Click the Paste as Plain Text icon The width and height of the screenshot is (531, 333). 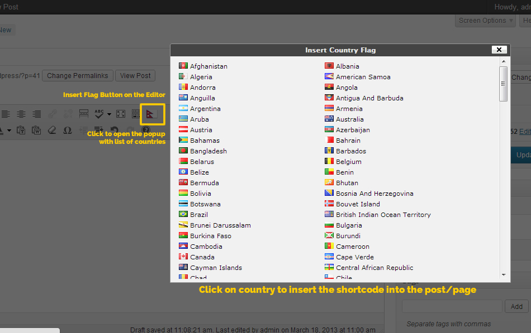(21, 130)
